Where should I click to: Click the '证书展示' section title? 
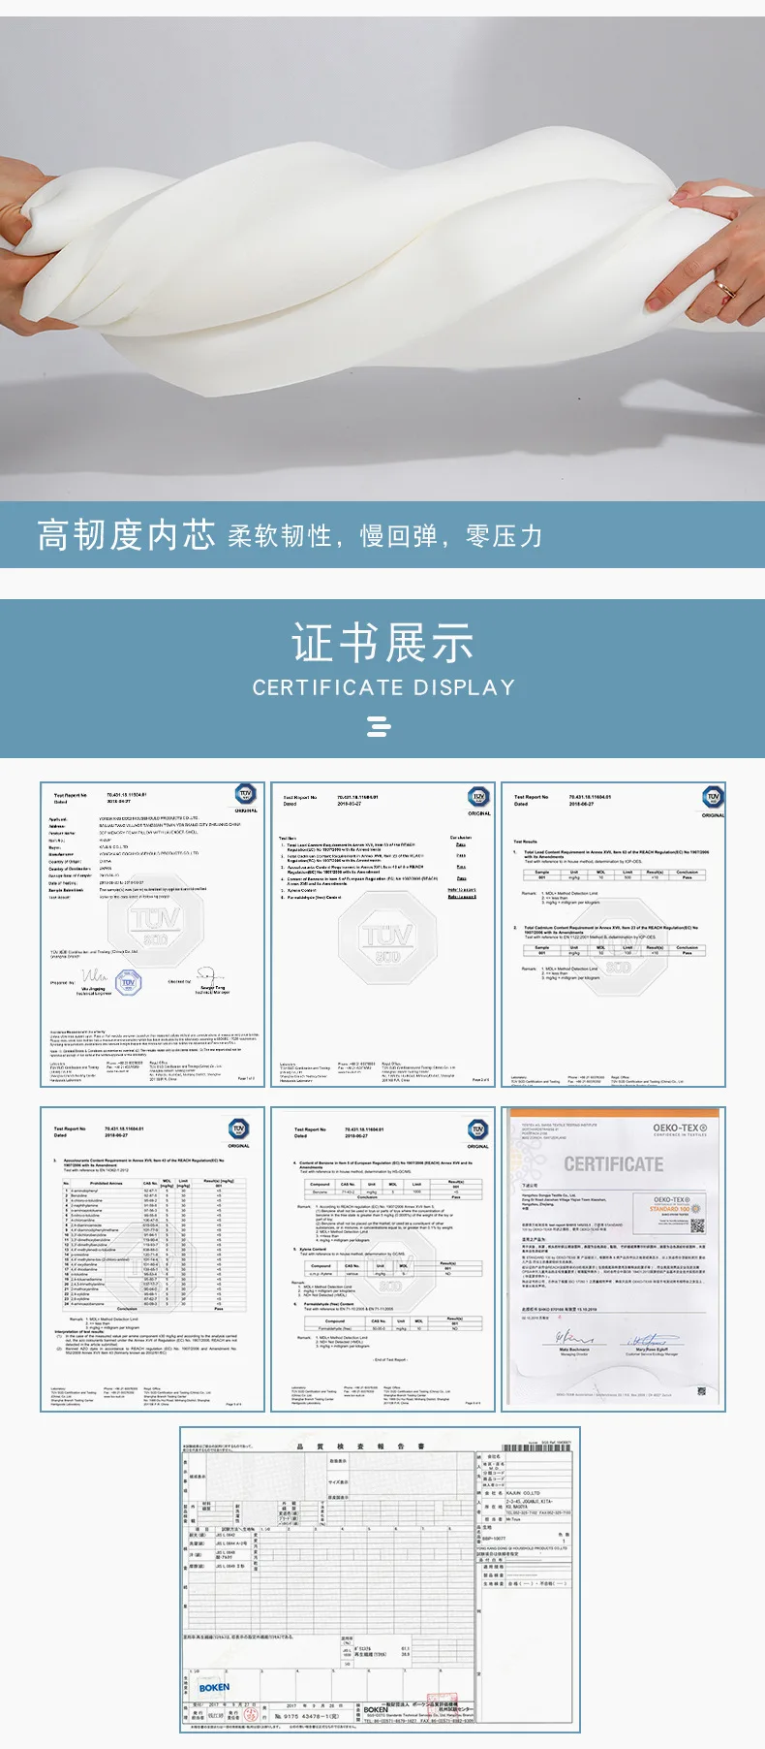(x=382, y=644)
